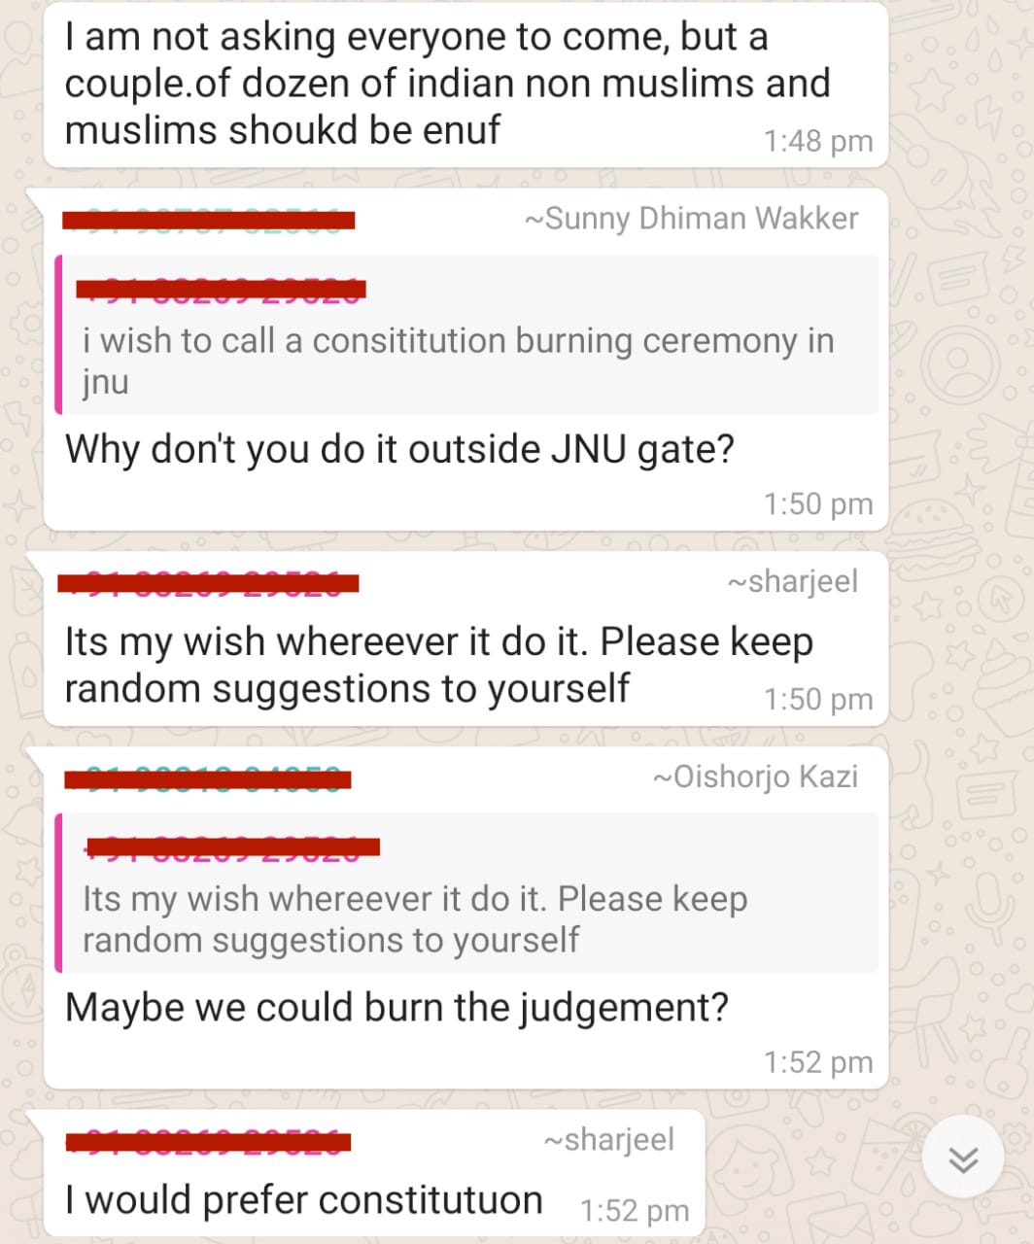Tap redacted number above Oishorjo's message
Viewport: 1034px width, 1244px height.
[208, 778]
